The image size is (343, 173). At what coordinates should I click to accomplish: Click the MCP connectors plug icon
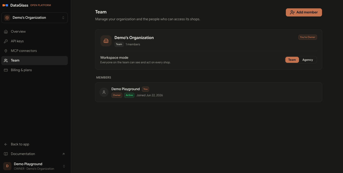6,51
